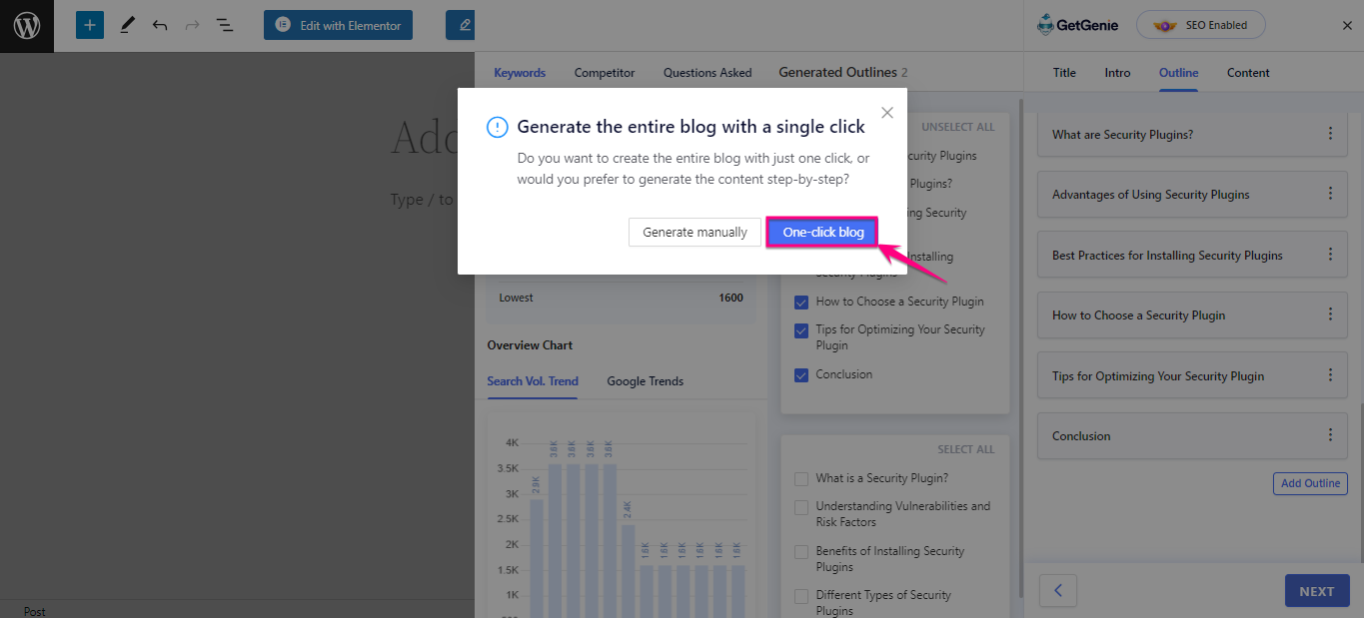Check Different Types of Security Plugins
The width and height of the screenshot is (1364, 618).
coord(801,596)
